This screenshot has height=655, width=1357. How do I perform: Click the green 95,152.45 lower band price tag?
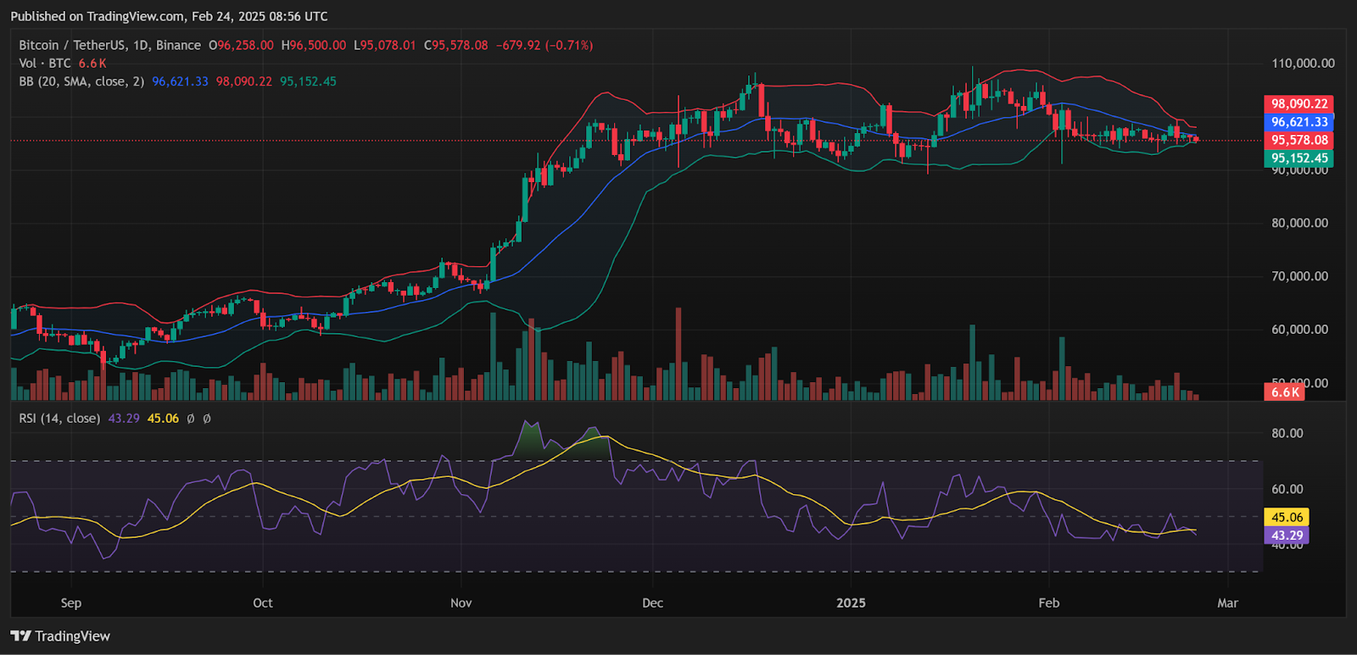[x=1298, y=158]
